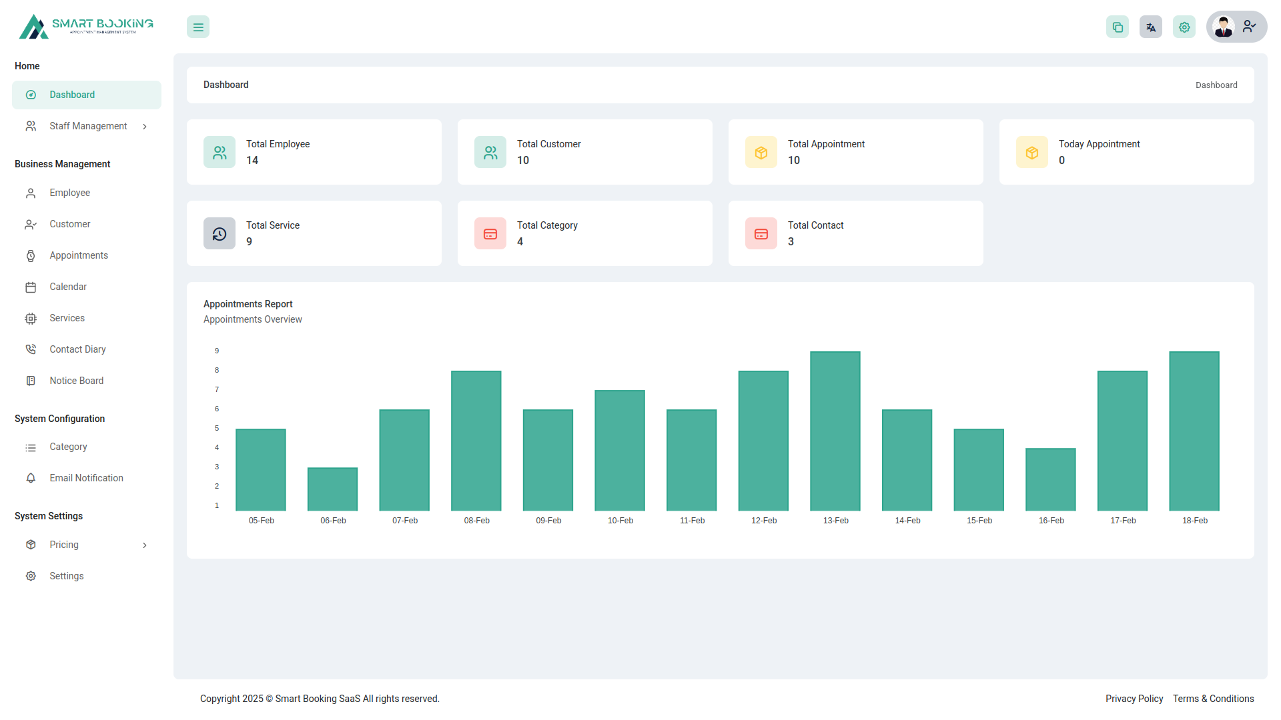1281x720 pixels.
Task: Open the Appointments section
Action: (x=78, y=255)
